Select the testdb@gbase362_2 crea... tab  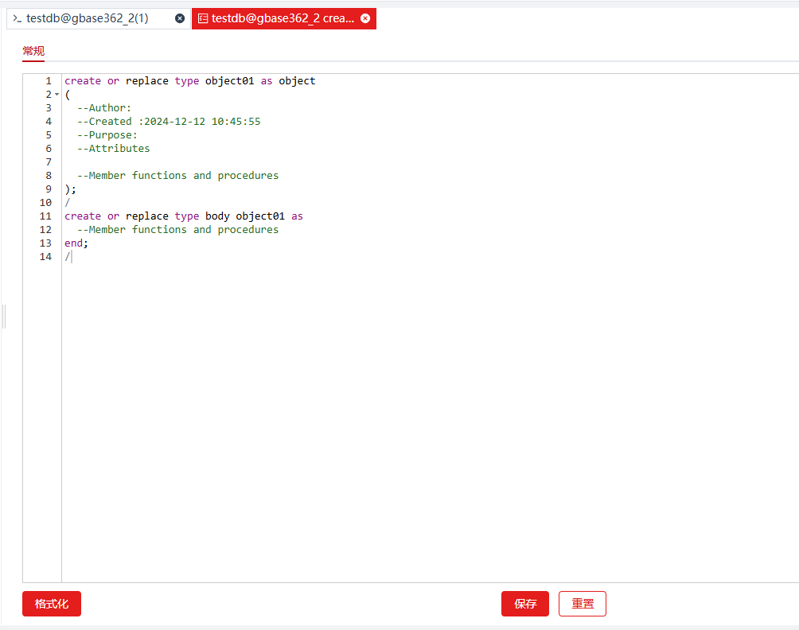click(x=283, y=18)
